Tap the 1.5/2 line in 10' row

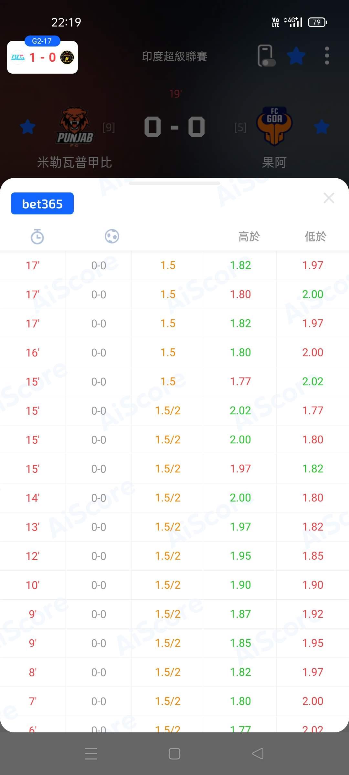(168, 585)
